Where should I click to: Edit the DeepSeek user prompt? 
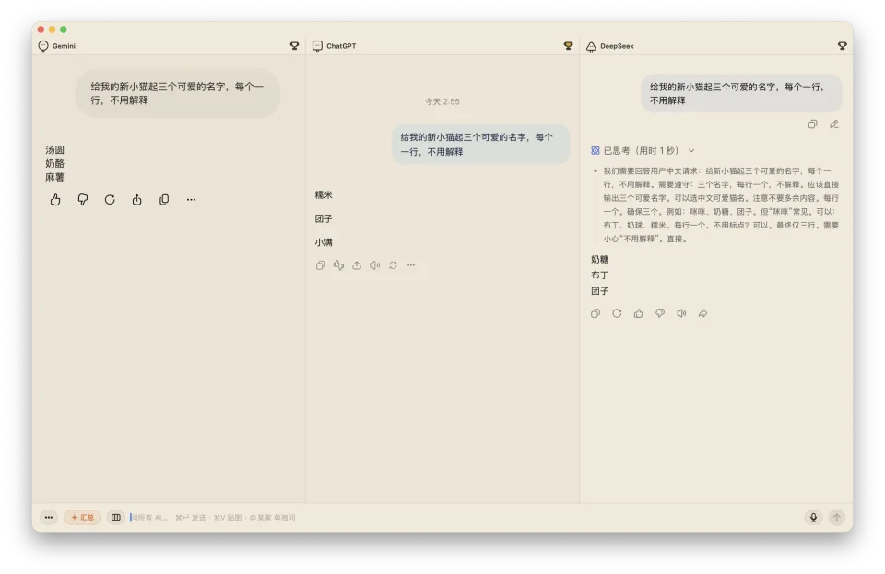834,124
